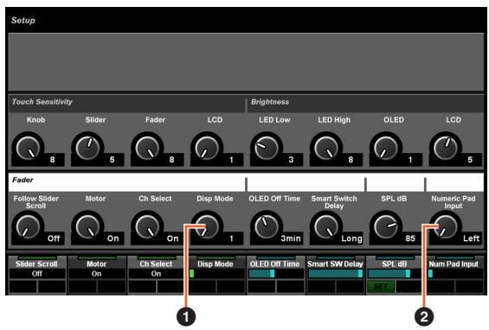The height and width of the screenshot is (330, 489).
Task: Turn the Disp Mode knob
Action: (207, 226)
